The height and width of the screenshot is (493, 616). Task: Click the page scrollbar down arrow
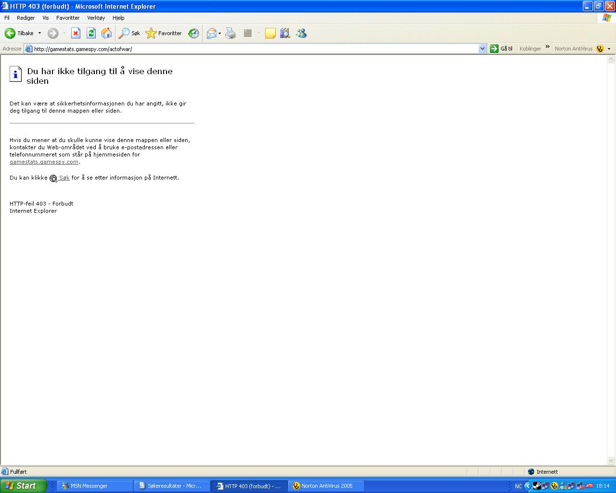[611, 460]
